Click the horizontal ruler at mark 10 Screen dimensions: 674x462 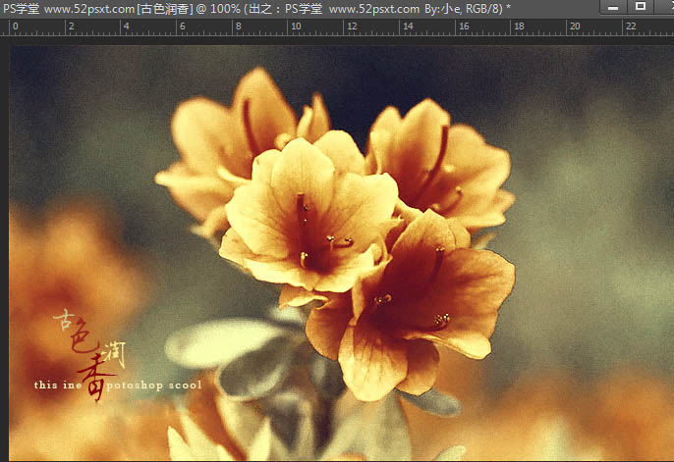click(296, 26)
